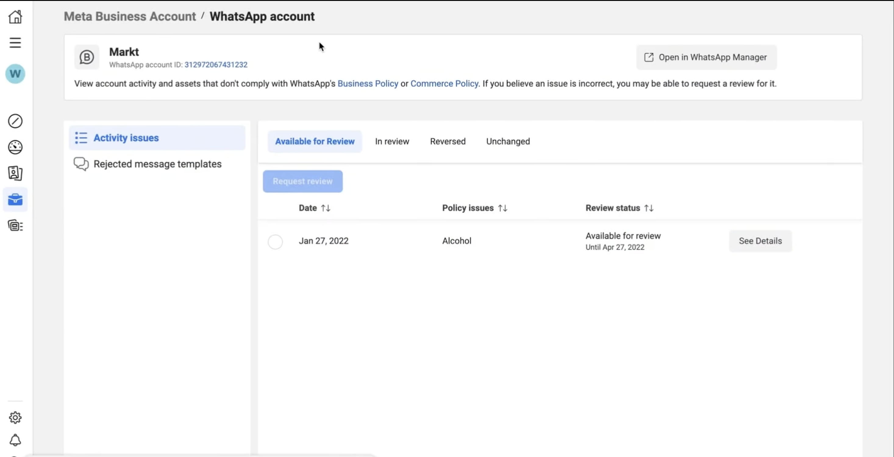This screenshot has width=894, height=457.
Task: Open the news list sidebar icon
Action: click(15, 226)
